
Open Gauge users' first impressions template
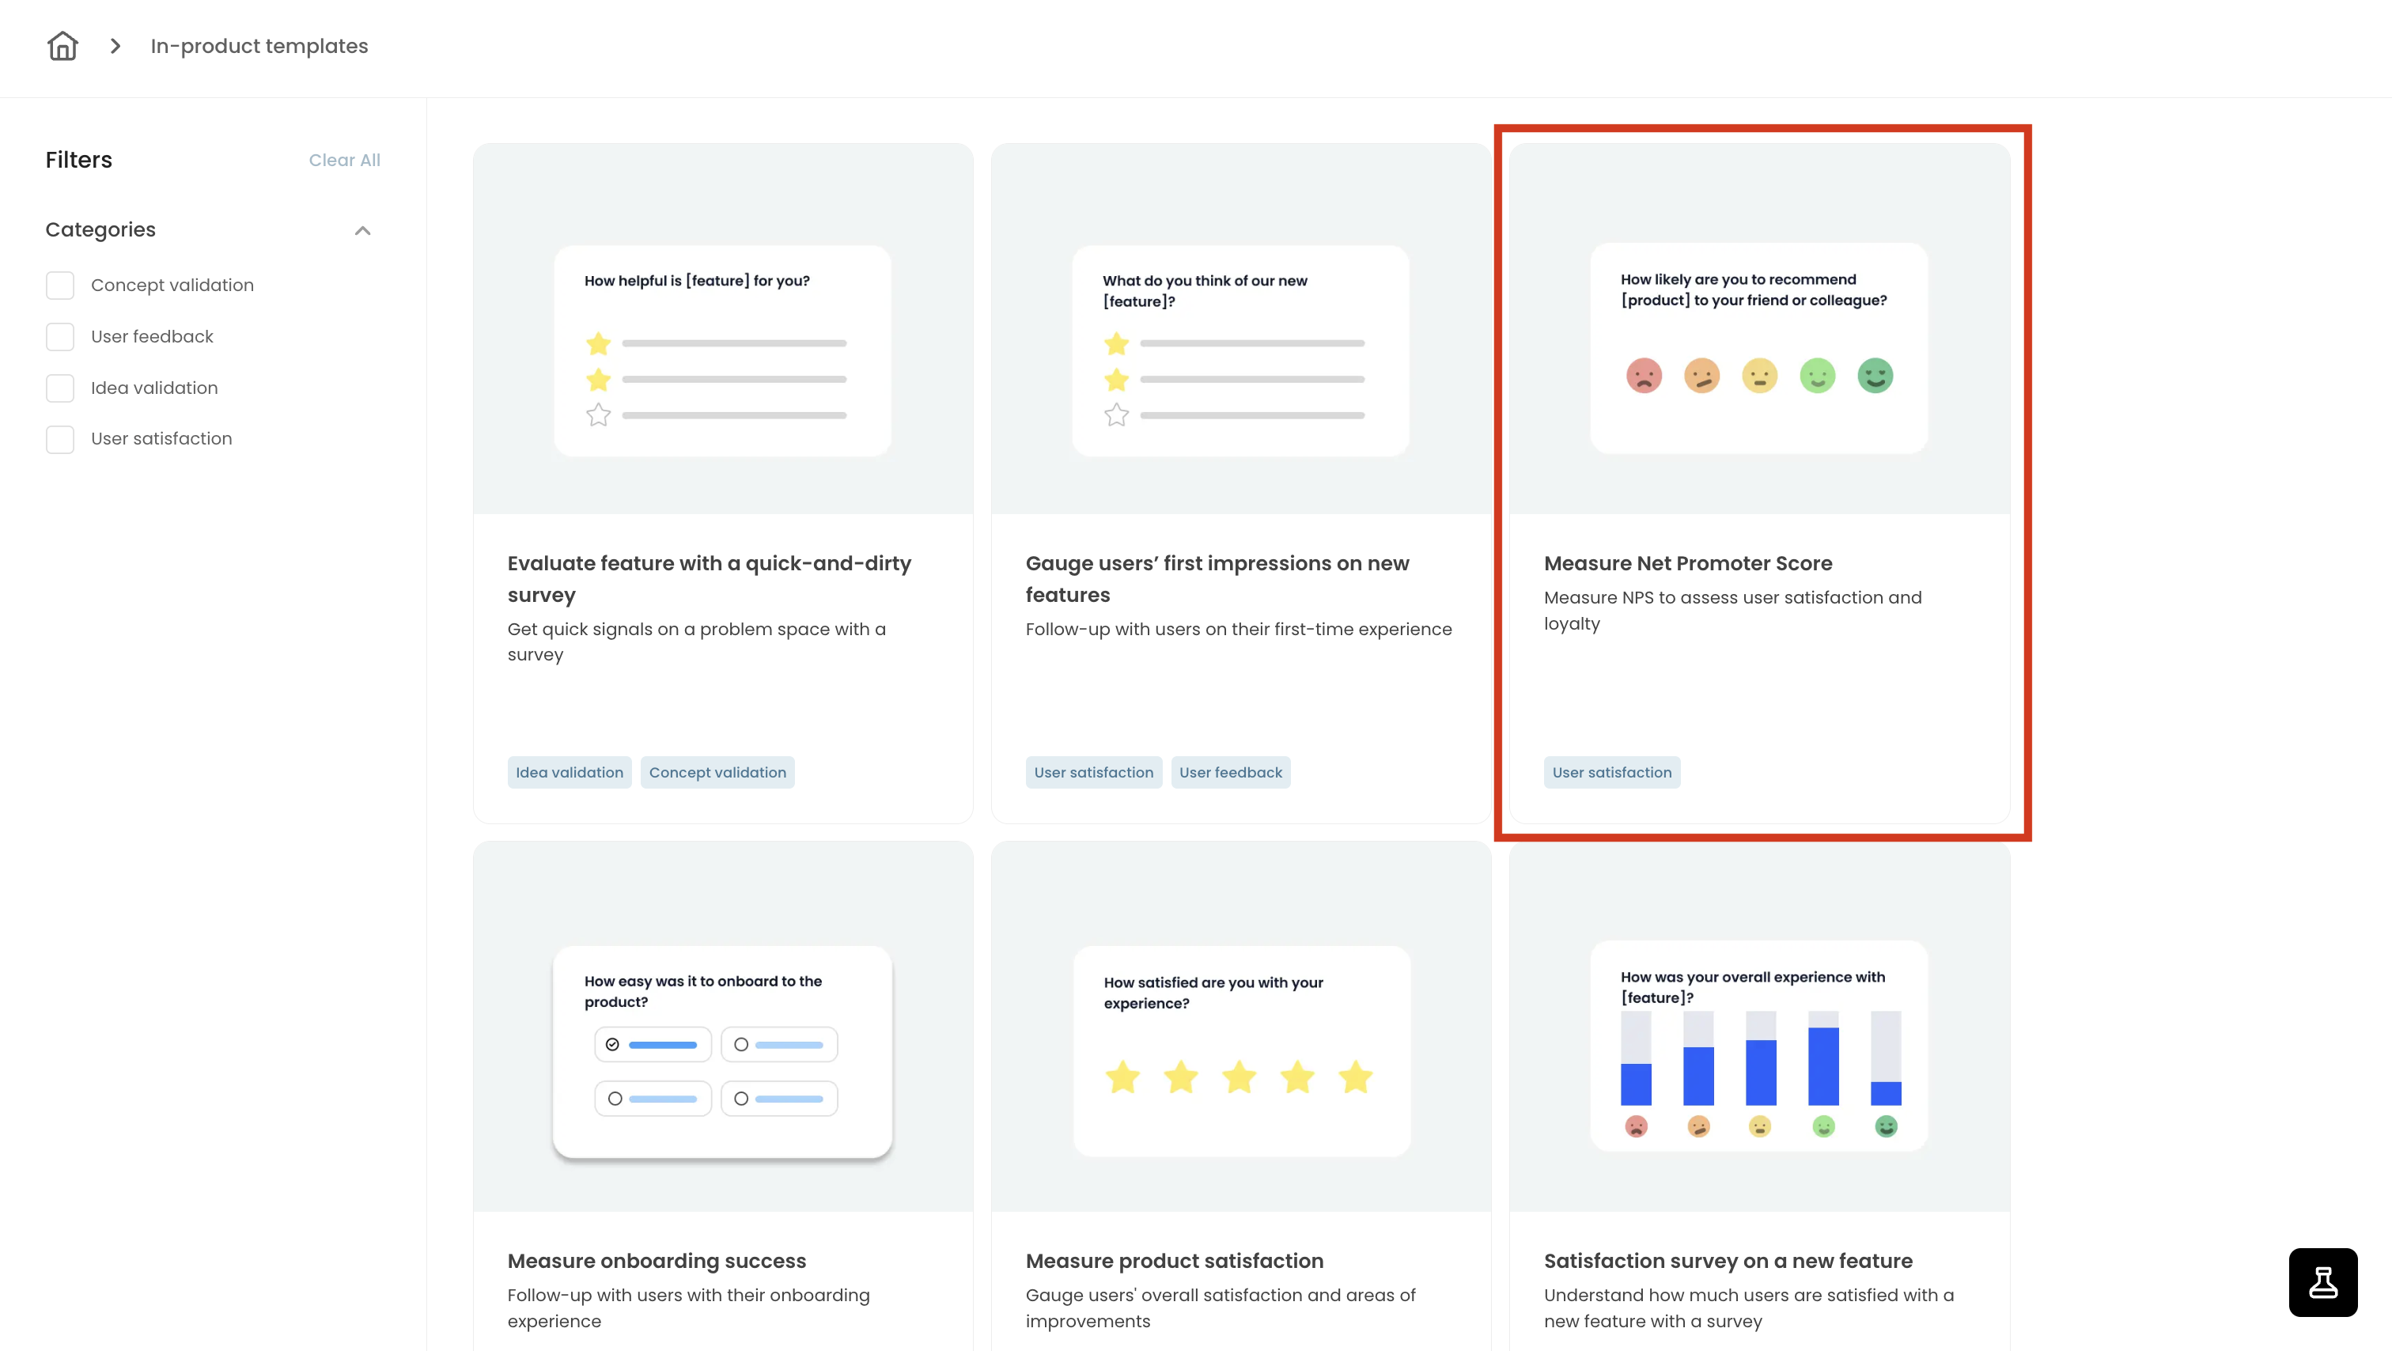(x=1217, y=578)
